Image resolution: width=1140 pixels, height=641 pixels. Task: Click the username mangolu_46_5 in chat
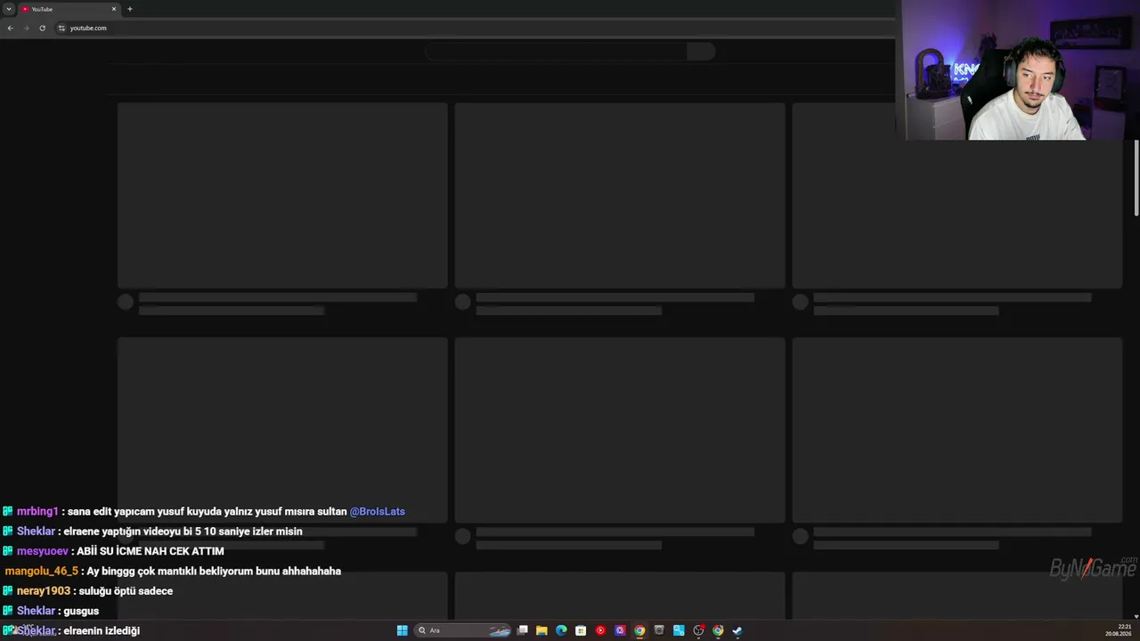42,572
